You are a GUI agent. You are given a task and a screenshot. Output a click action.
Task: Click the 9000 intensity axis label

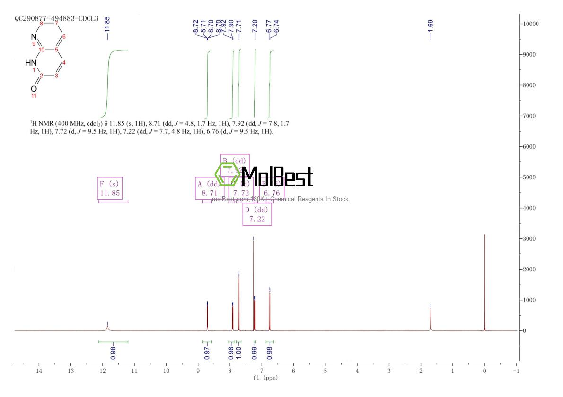coord(529,55)
